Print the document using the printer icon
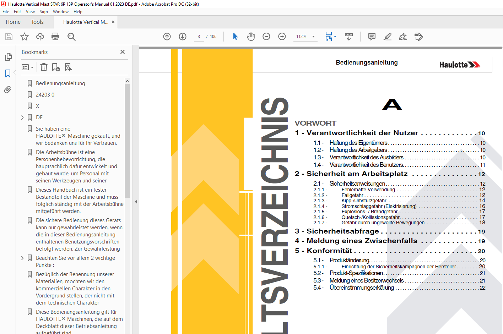This screenshot has width=503, height=334. click(x=55, y=37)
